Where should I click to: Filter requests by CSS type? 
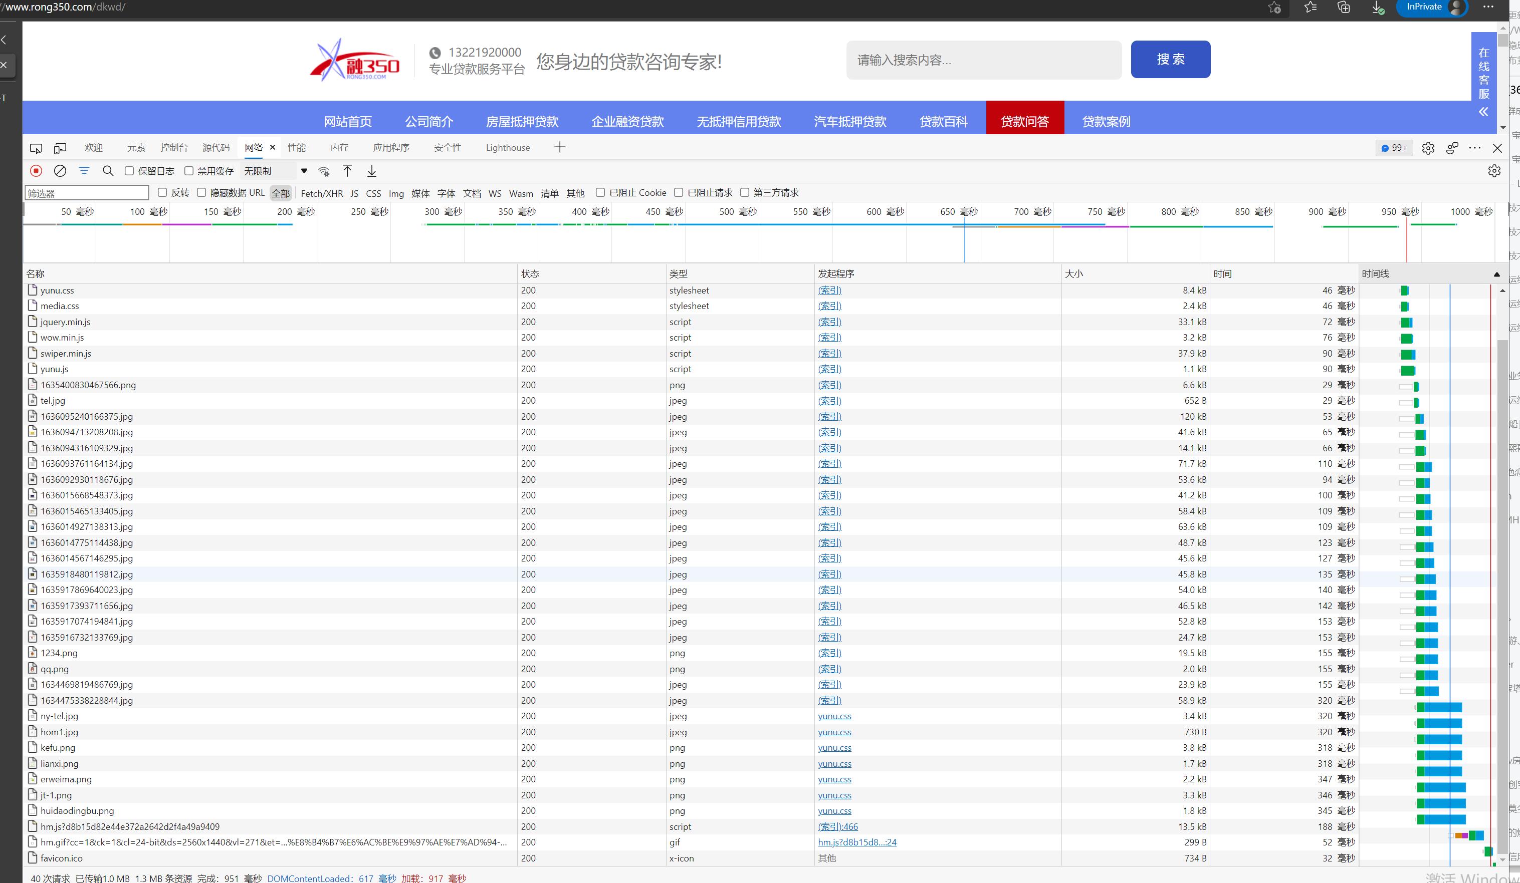click(x=373, y=193)
